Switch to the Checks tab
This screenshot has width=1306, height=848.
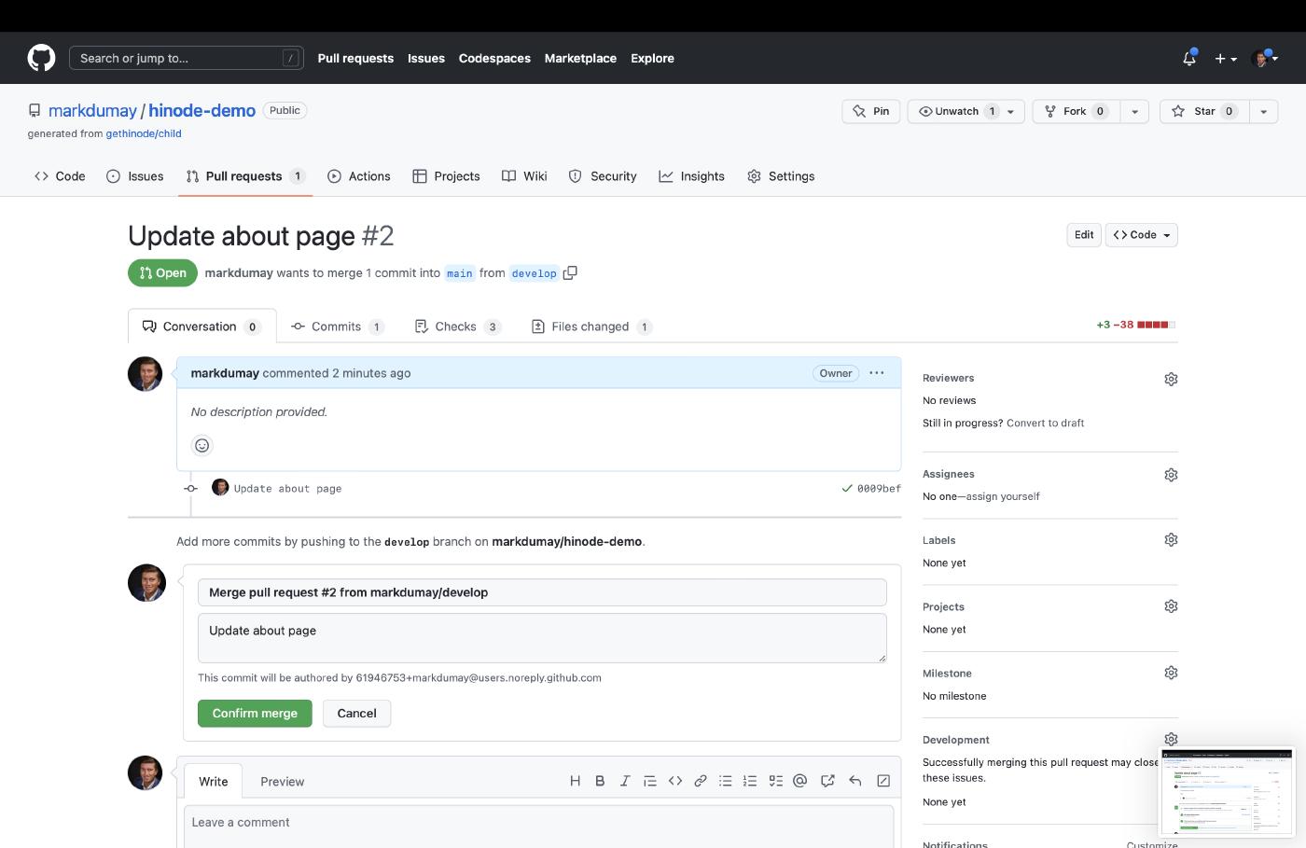click(457, 327)
